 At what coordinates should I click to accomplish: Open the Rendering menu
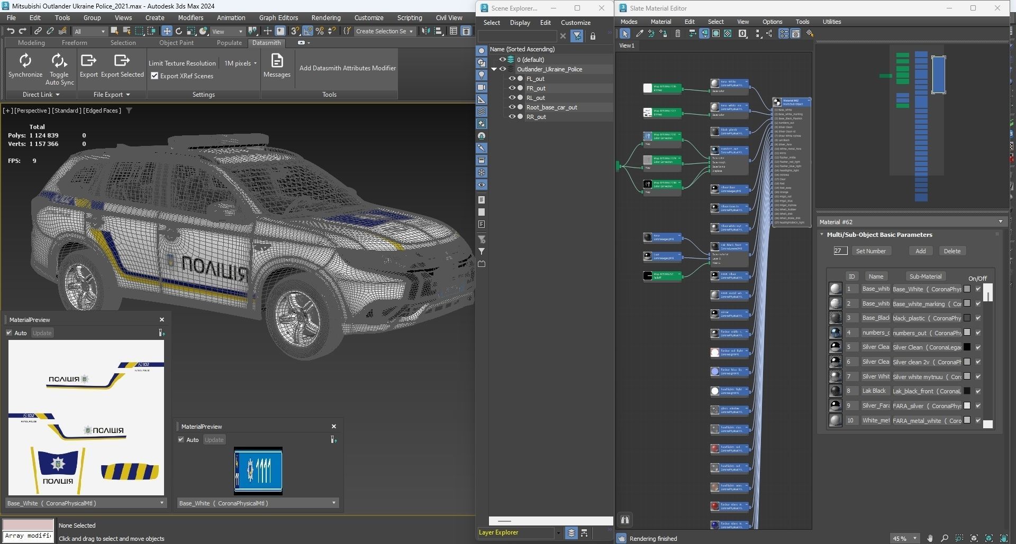(326, 17)
